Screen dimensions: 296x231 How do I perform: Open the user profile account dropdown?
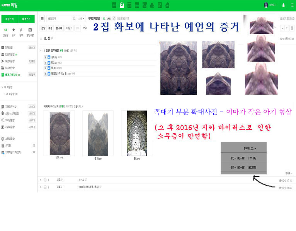(270, 5)
